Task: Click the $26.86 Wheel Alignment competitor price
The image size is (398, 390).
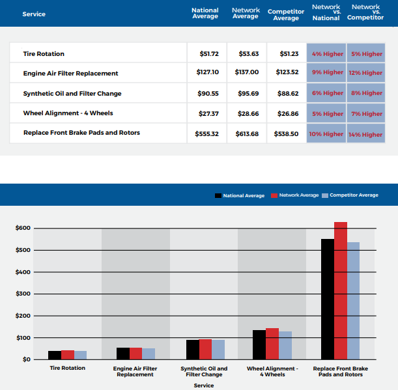Action: tap(287, 113)
